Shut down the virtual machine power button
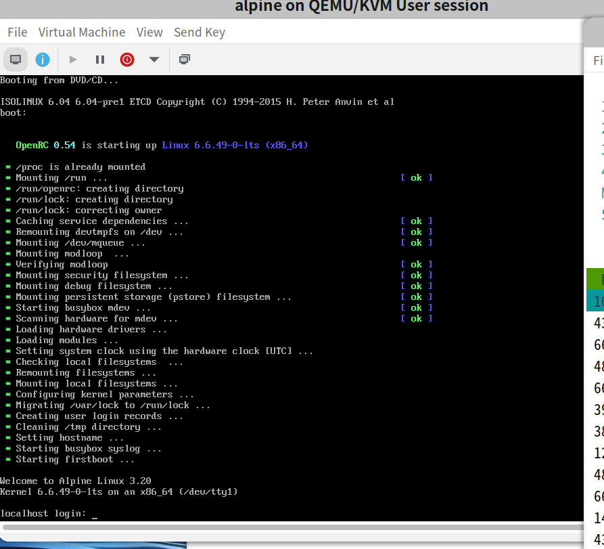 (126, 60)
